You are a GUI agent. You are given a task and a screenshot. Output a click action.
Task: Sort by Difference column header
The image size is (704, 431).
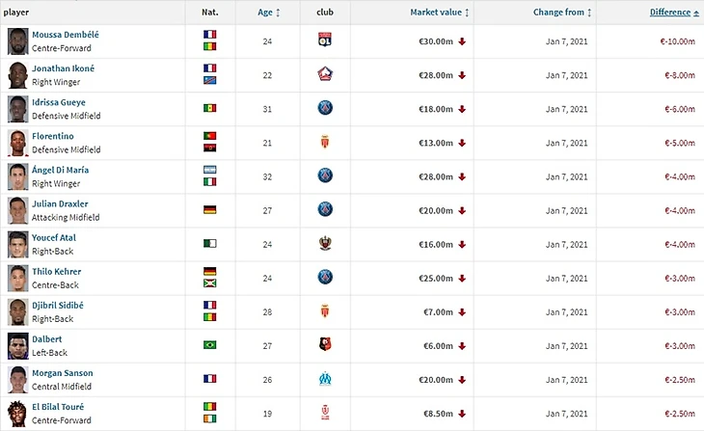click(x=667, y=13)
